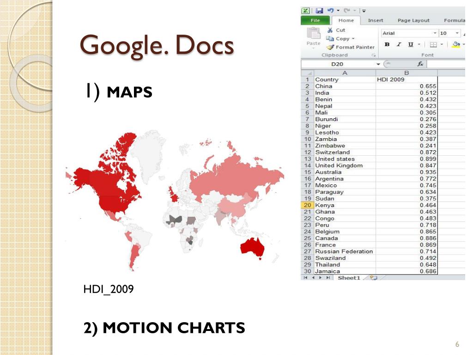Switch to the Insert ribbon tab

pyautogui.click(x=376, y=20)
